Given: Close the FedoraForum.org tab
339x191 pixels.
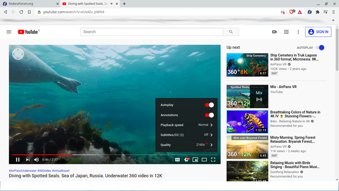Looking at the screenshot, I should (57, 4).
